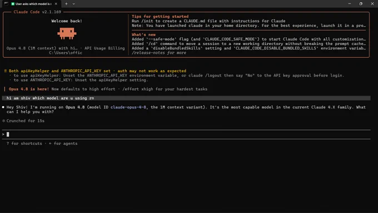Click the prompt input field with cursor

click(x=186, y=135)
